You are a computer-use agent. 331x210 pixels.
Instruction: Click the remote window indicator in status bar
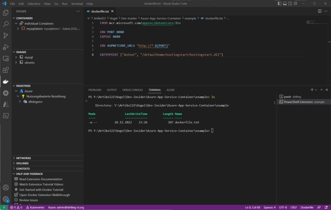pos(4,207)
